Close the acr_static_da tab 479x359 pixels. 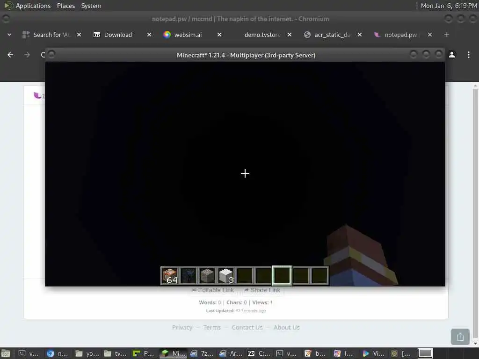click(x=360, y=35)
